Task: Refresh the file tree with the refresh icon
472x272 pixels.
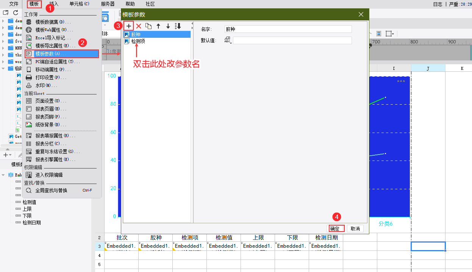Action: tap(15, 12)
